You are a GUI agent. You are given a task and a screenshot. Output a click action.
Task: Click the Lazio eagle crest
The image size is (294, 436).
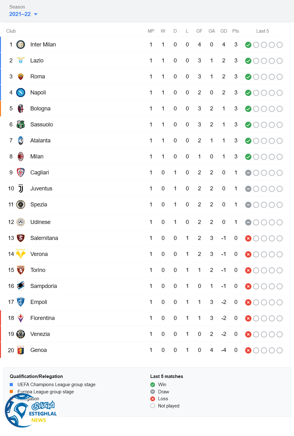click(21, 61)
